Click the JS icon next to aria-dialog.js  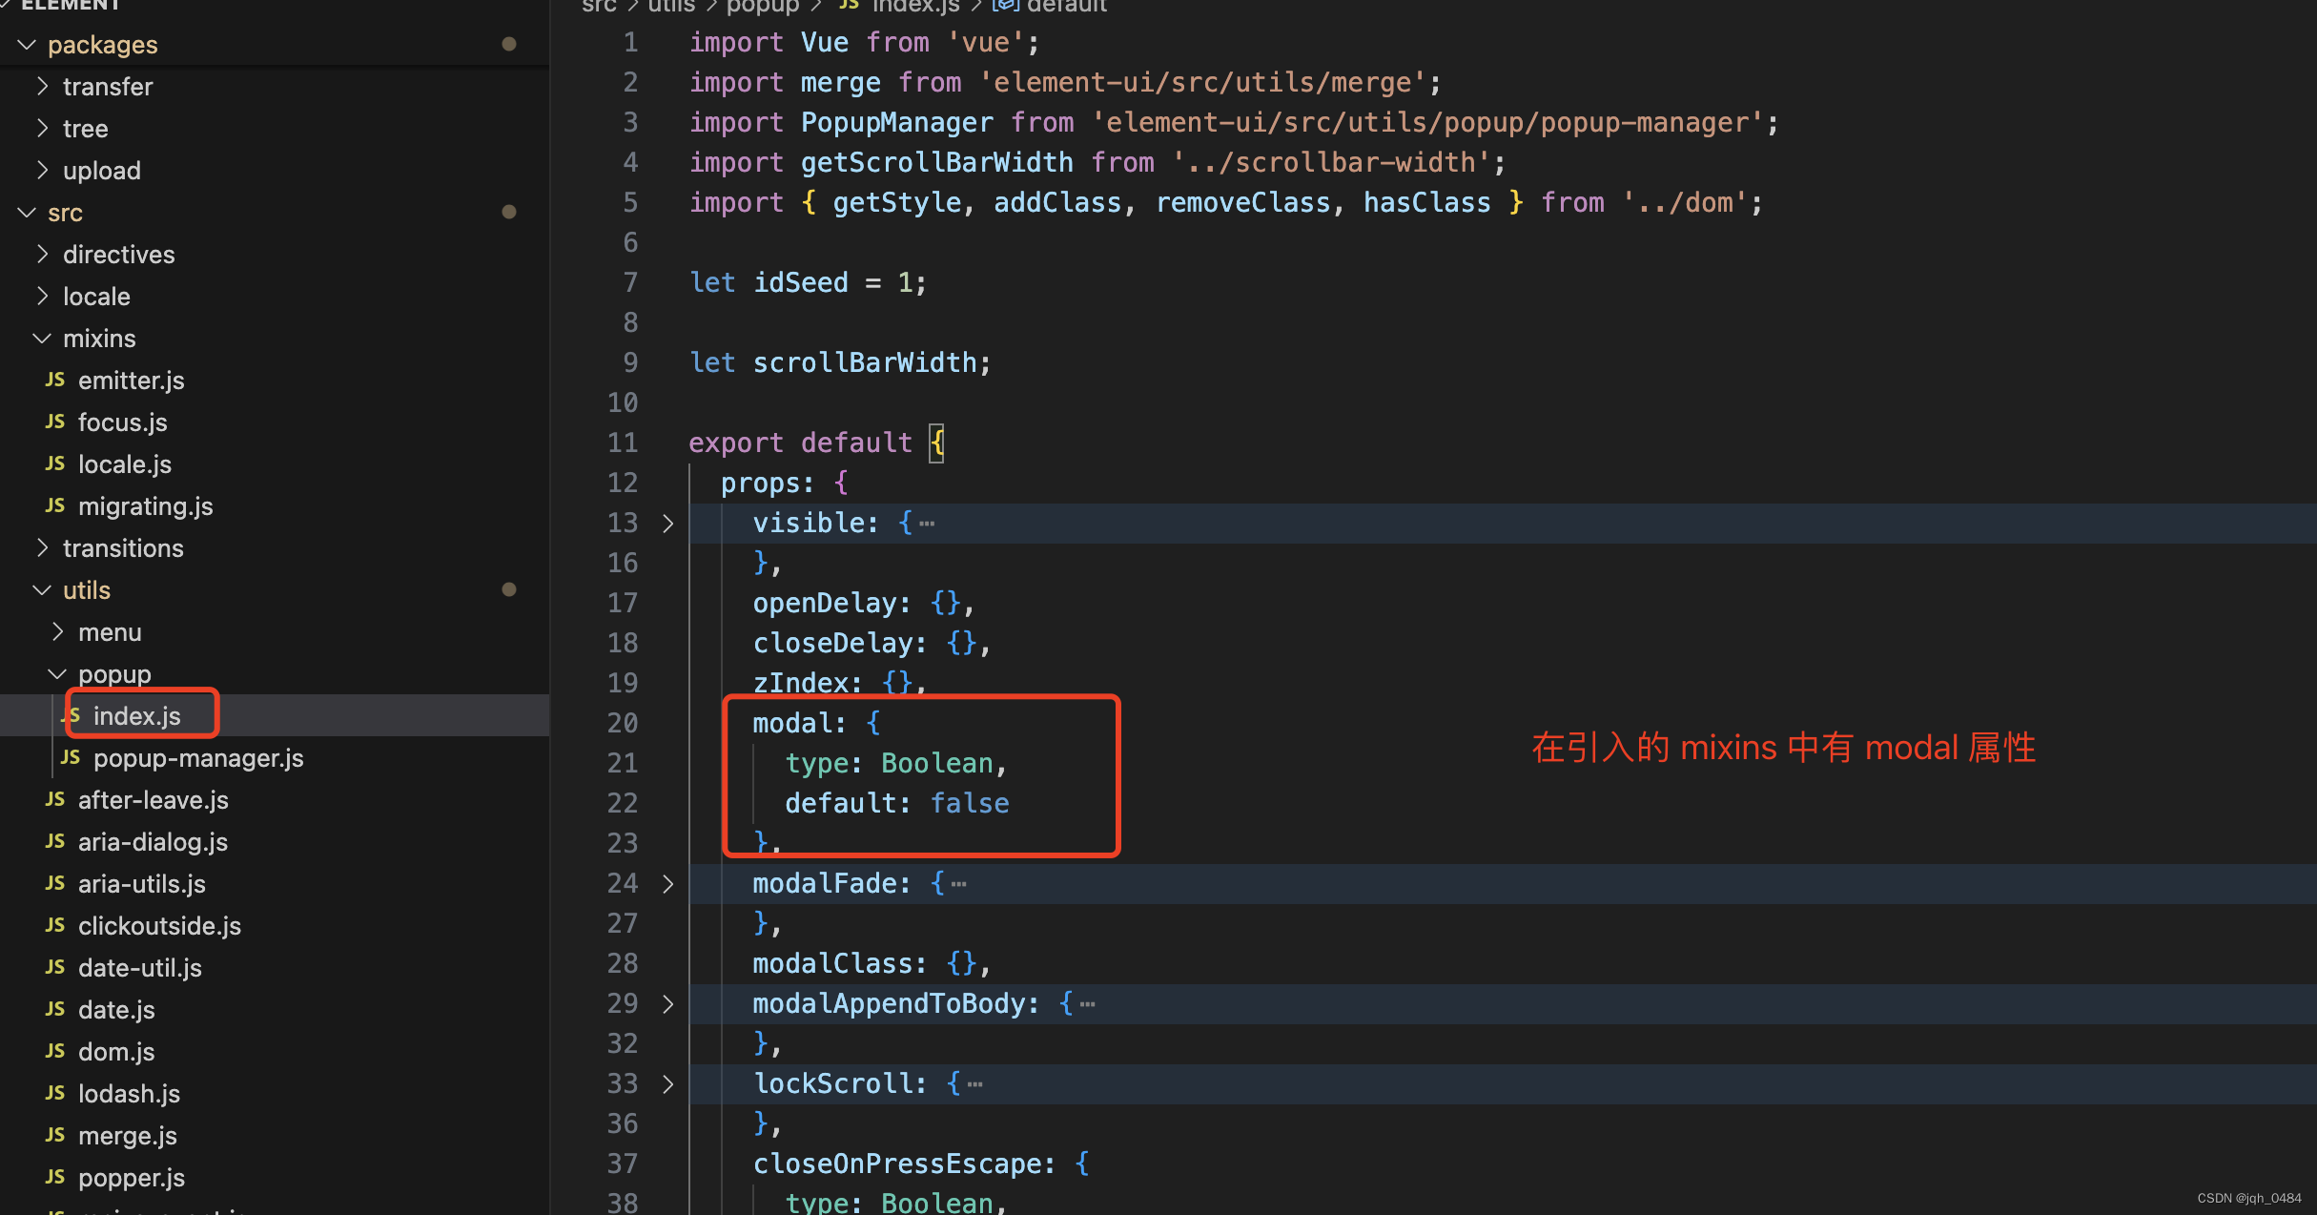[55, 841]
